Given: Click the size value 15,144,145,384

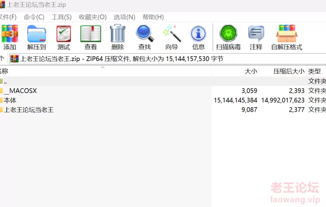Looking at the screenshot, I should pos(236,100).
